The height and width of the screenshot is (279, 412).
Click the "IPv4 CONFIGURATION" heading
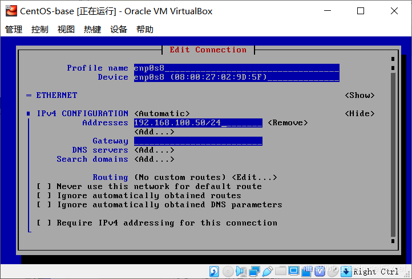click(82, 113)
